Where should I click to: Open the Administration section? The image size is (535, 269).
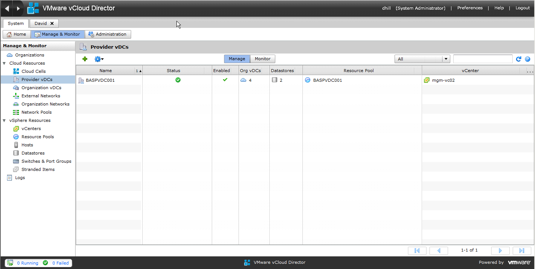pos(108,34)
